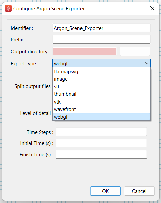Edit the Identifier text field
This screenshot has width=161, height=203.
[x=102, y=28]
